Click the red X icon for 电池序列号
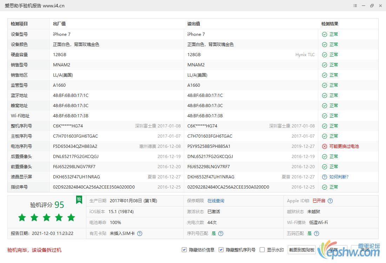386x263 pixels. tap(325, 146)
